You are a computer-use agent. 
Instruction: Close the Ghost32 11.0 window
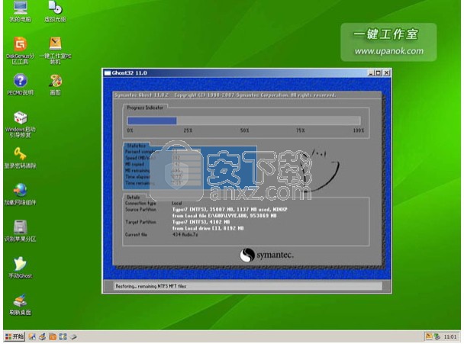click(x=386, y=72)
